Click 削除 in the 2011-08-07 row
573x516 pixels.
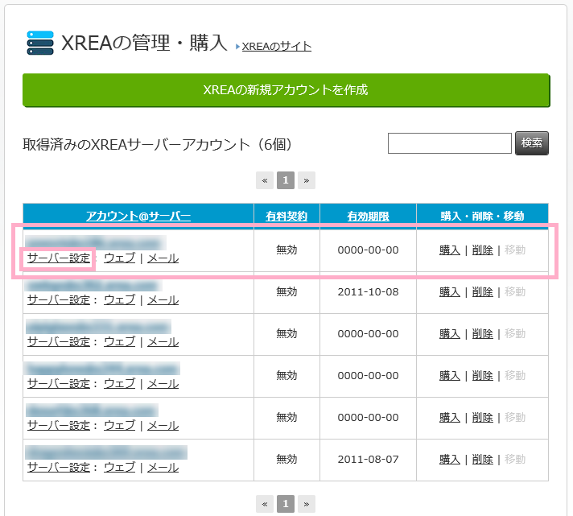click(482, 460)
